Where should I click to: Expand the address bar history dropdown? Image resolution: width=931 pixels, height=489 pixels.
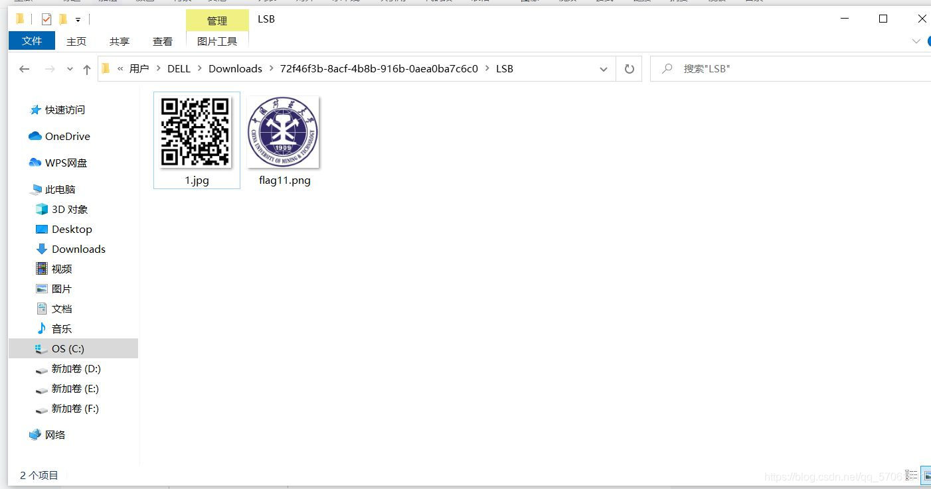click(603, 69)
